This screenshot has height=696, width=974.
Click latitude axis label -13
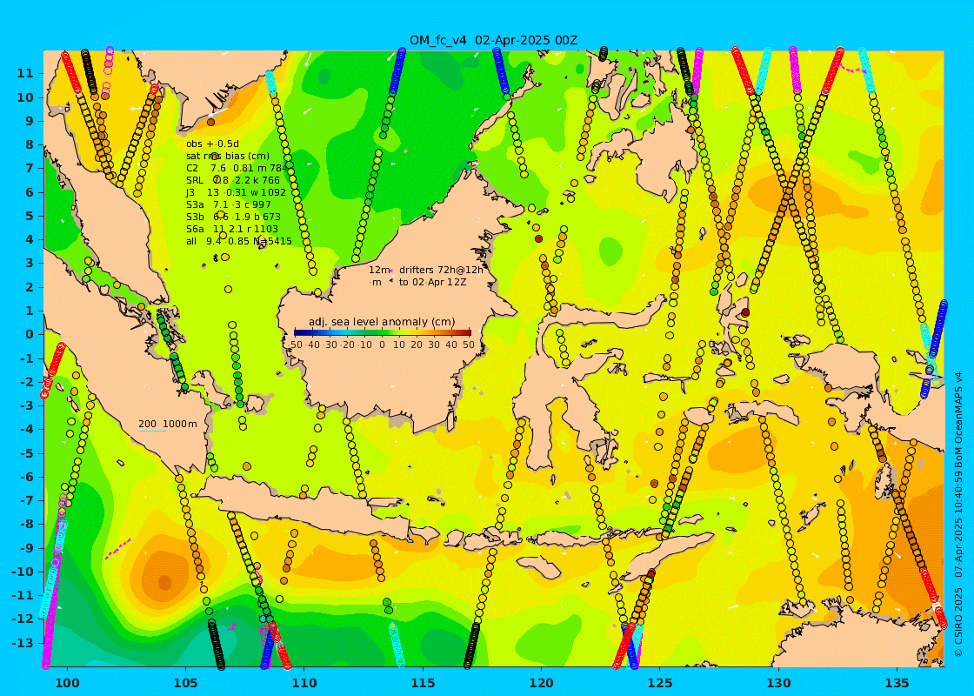[x=23, y=643]
